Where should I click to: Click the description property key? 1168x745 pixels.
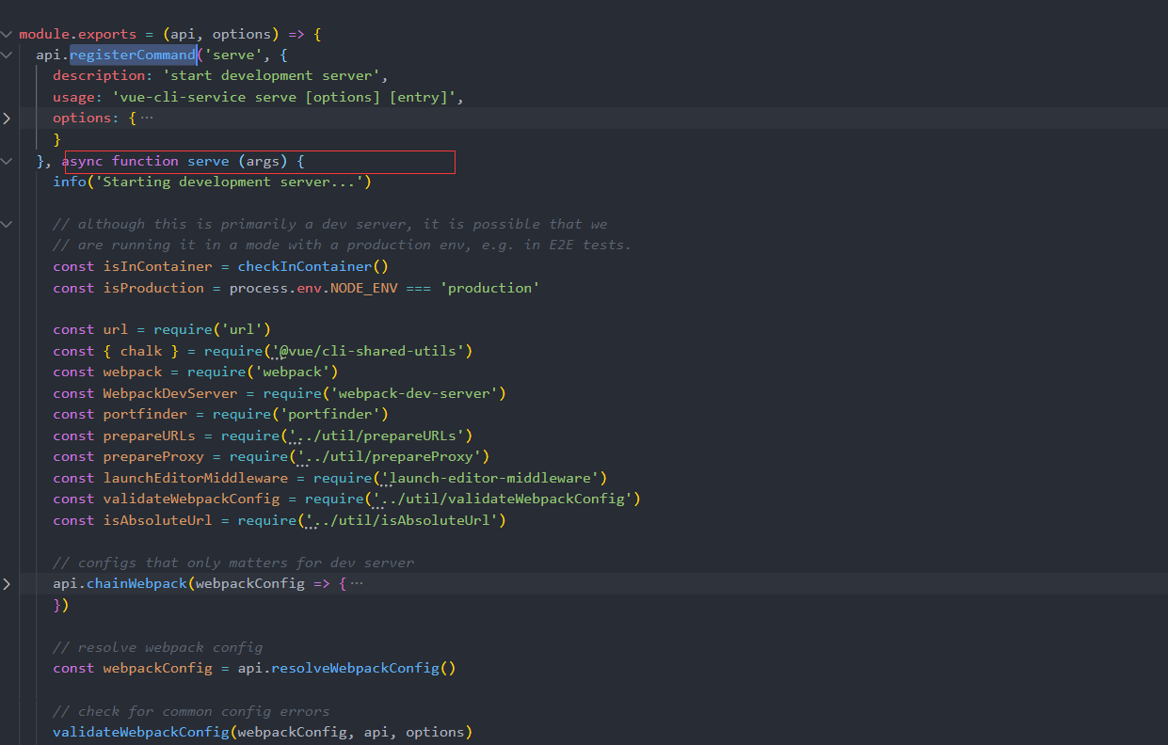pyautogui.click(x=99, y=76)
